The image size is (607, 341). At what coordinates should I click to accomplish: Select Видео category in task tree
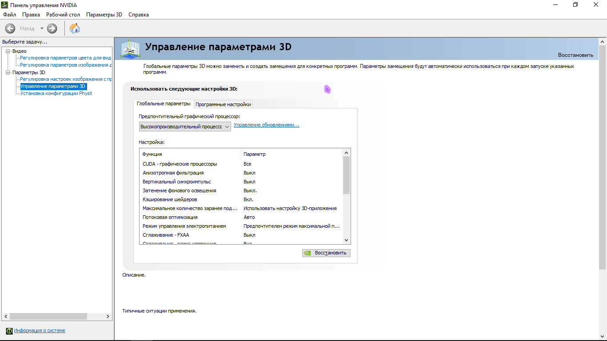20,51
